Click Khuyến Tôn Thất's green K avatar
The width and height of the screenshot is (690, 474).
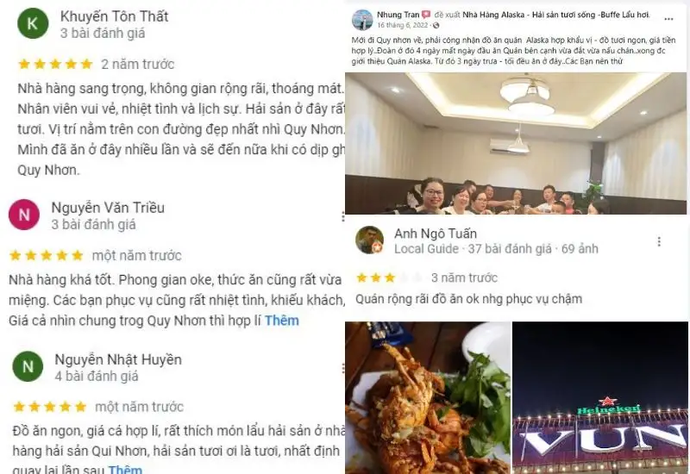33,23
